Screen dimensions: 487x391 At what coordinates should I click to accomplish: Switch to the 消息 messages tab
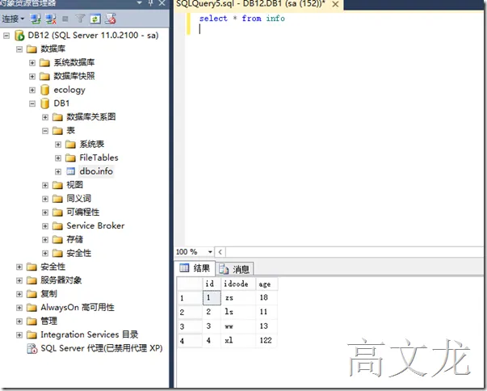pyautogui.click(x=234, y=269)
